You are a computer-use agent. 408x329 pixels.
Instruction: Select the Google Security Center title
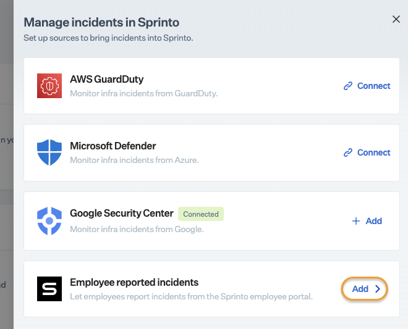(x=122, y=214)
